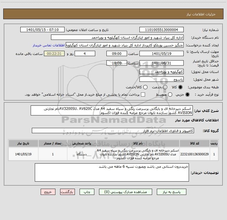Click اطلاعات کالاهای مورد نیاز section heading
The width and height of the screenshot is (227, 220).
click(197, 120)
